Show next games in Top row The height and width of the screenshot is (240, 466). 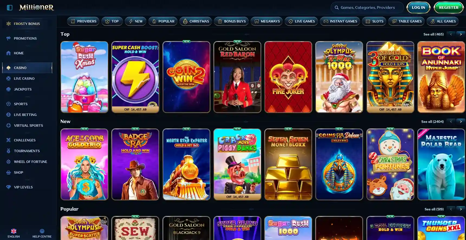tap(461, 34)
